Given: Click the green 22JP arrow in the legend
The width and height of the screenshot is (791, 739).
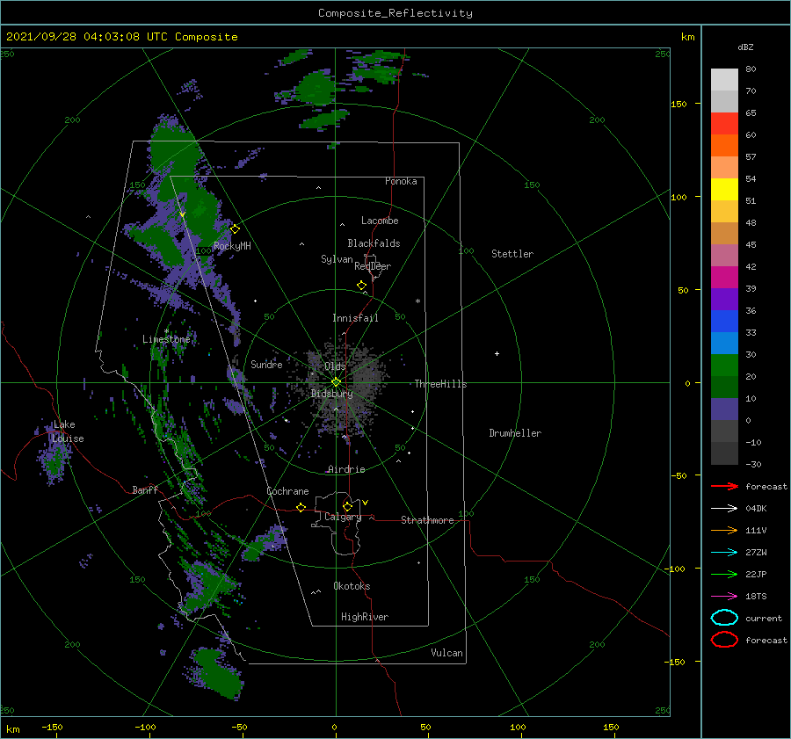Looking at the screenshot, I should click(x=724, y=574).
